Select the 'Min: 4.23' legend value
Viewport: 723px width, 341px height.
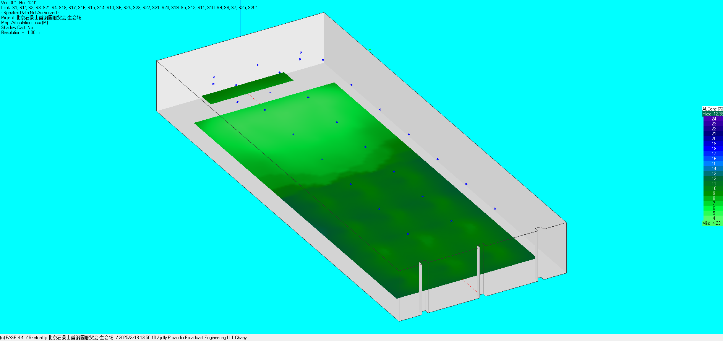712,223
